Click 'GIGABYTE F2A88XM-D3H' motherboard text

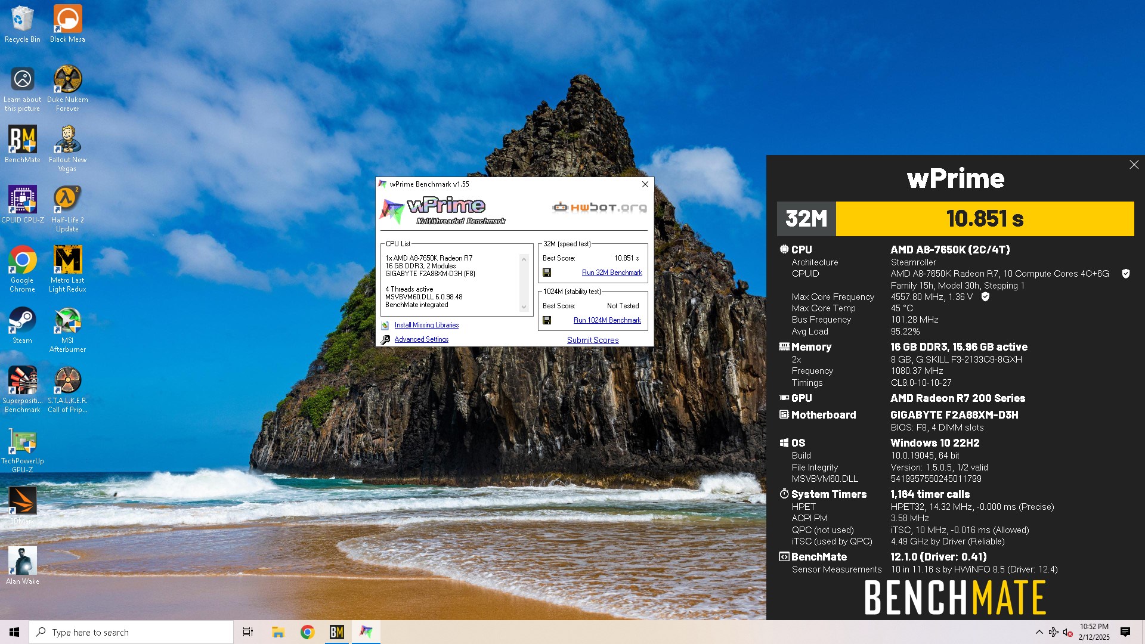pos(954,415)
